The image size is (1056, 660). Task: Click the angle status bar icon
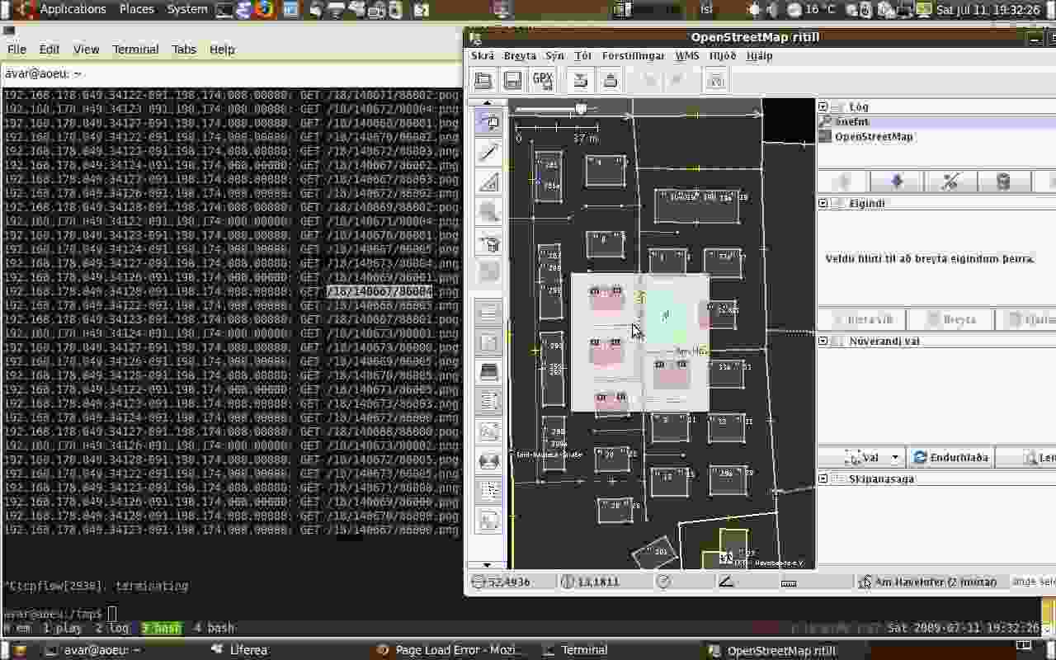tap(726, 582)
